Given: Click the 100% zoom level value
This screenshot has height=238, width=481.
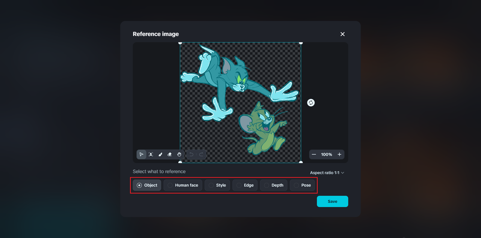Looking at the screenshot, I should point(327,154).
